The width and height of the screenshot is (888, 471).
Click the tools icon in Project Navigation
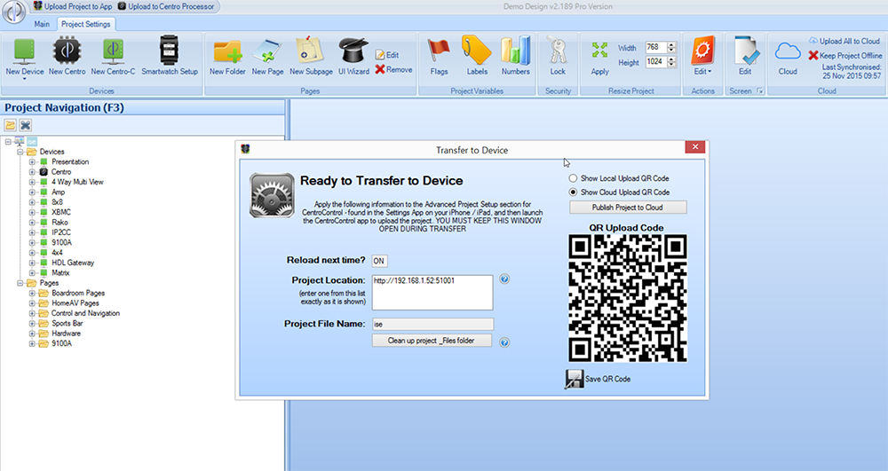click(25, 125)
